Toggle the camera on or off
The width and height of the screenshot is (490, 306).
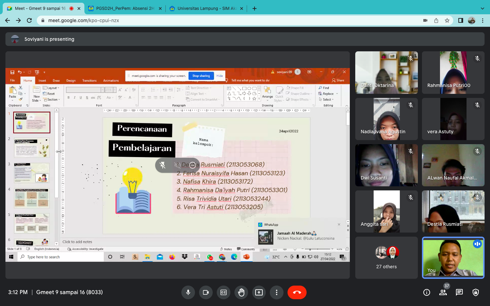(206, 292)
